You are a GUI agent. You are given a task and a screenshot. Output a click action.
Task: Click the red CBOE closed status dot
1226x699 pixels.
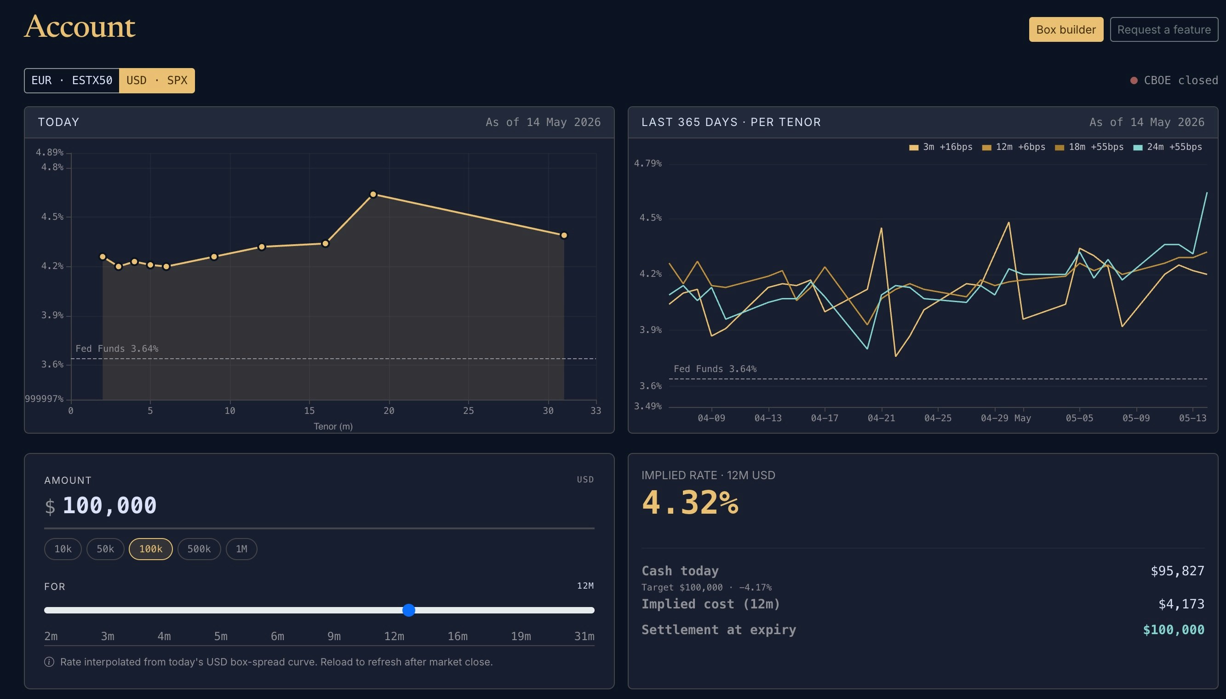[1134, 80]
